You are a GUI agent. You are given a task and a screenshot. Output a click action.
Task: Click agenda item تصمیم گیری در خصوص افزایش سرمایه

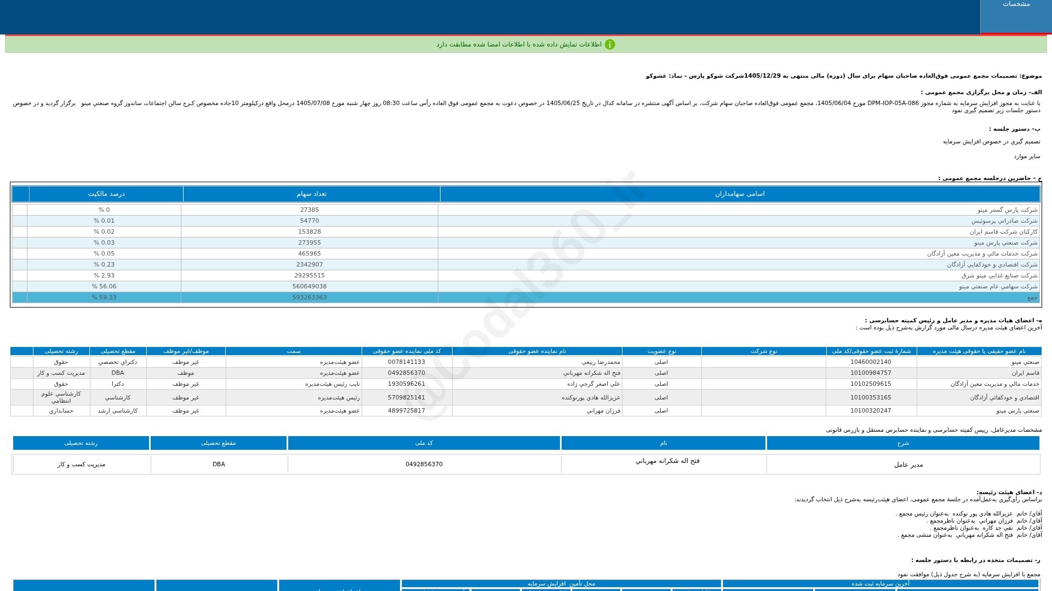click(x=991, y=142)
